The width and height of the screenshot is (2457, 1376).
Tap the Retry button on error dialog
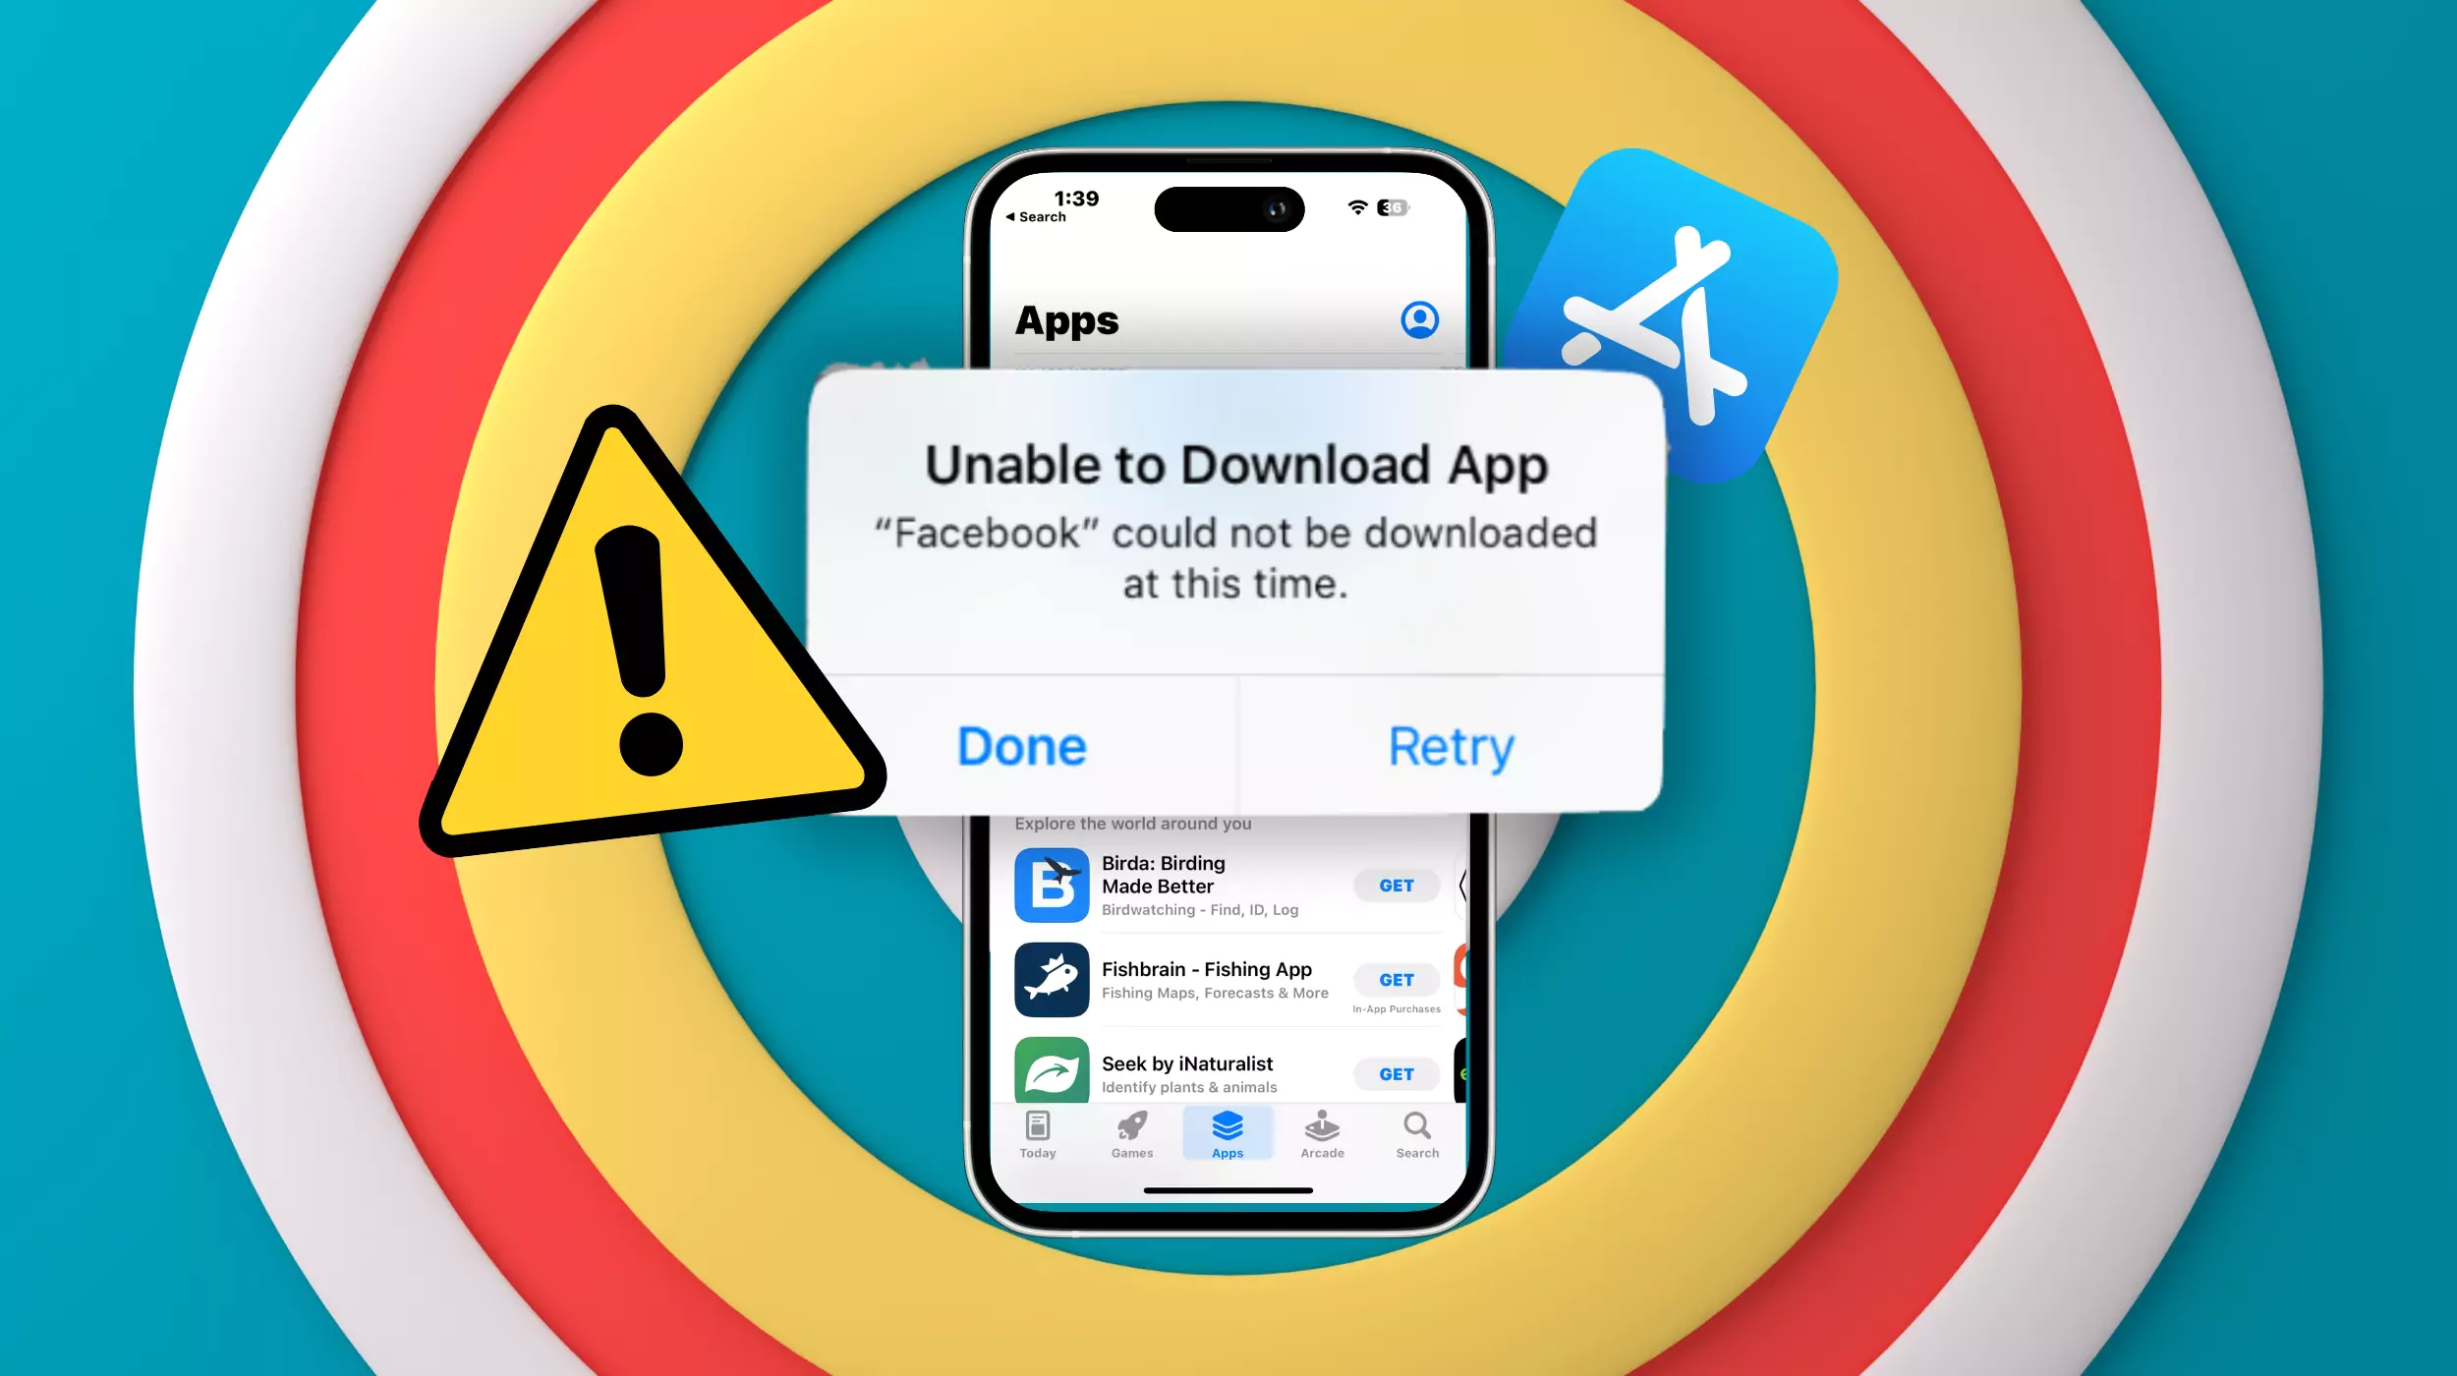(1448, 745)
